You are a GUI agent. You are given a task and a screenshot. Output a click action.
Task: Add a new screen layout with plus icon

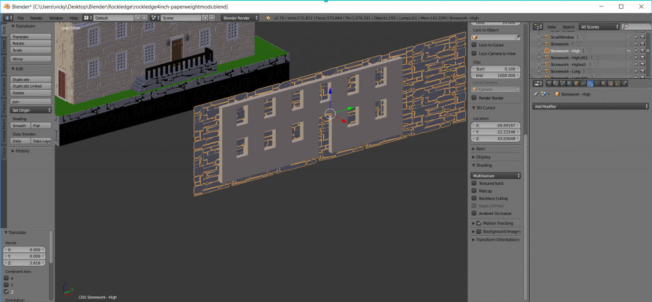coord(138,18)
